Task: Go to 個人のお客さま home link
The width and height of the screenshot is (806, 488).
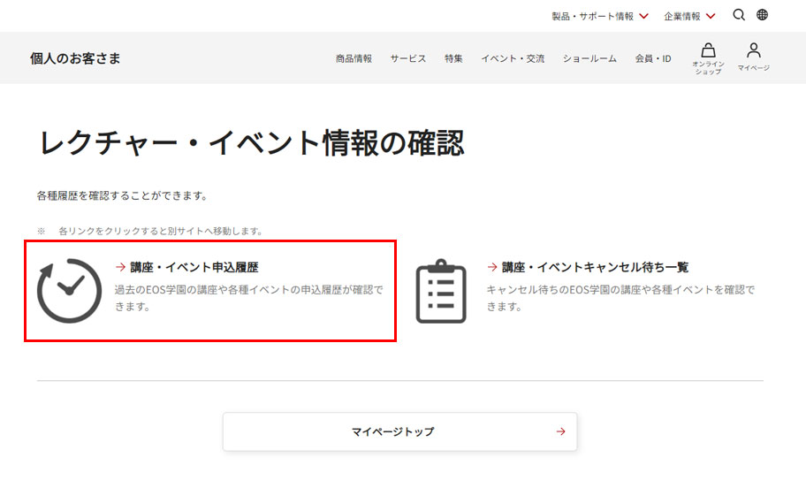Action: [75, 58]
